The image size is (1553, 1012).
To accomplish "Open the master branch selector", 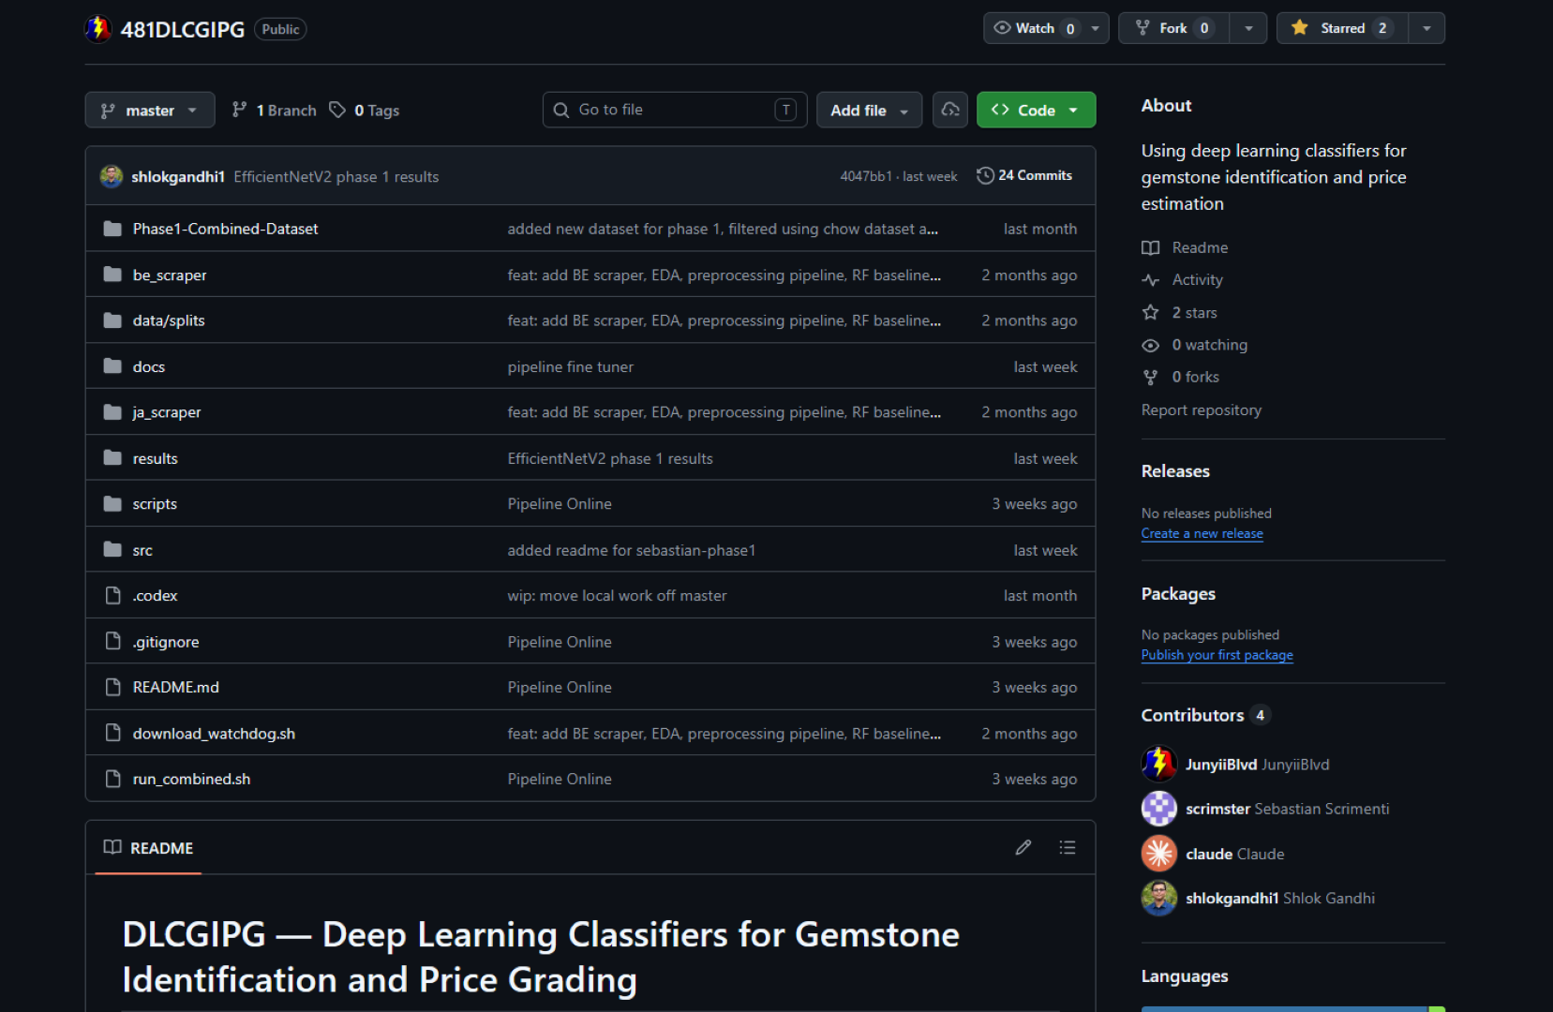I will click(x=150, y=110).
